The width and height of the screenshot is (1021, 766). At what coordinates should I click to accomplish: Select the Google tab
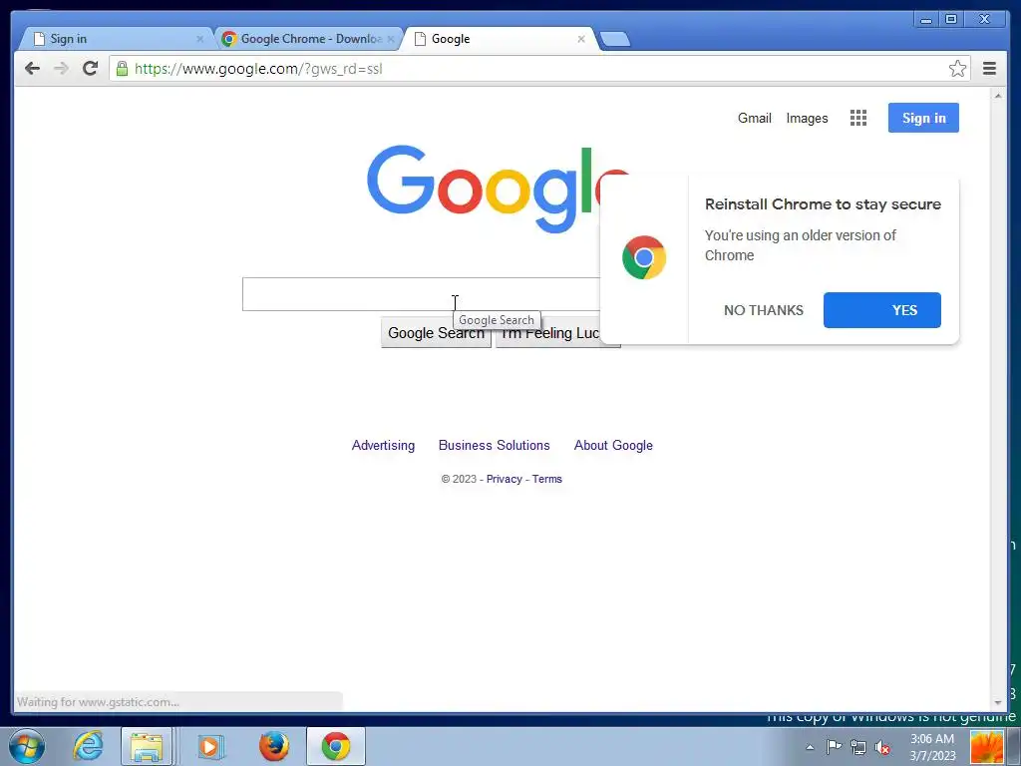[499, 39]
